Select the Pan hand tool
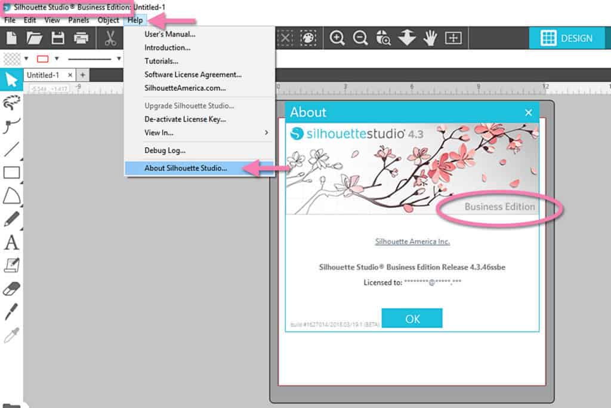Viewport: 611px width, 408px height. [430, 38]
